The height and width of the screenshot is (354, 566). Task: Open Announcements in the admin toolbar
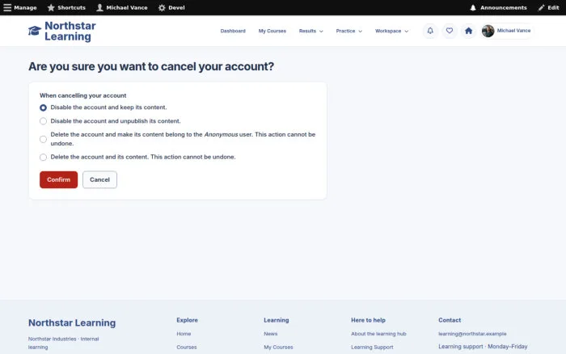(498, 7)
